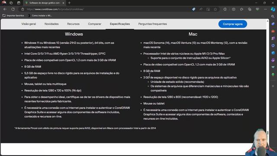Click "Processador Intel de vários núcleos" line
Viewport: 277px width, 156px height.
(x=184, y=54)
